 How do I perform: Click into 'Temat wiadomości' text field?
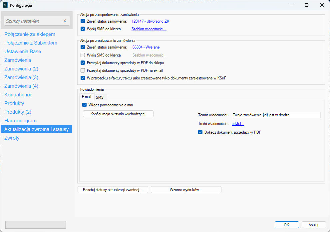pos(276,115)
